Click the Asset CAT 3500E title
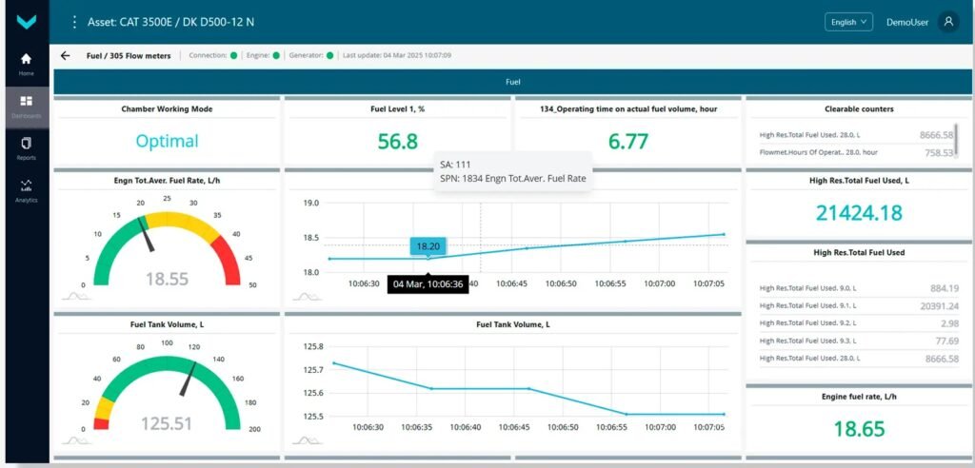This screenshot has width=975, height=468. click(170, 22)
